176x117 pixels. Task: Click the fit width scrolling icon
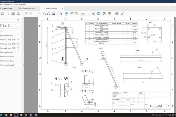click(93, 14)
